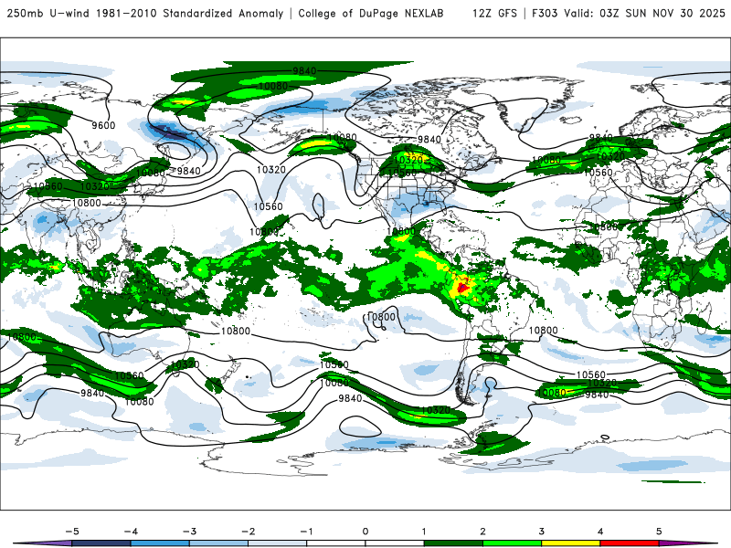731x548 pixels.
Task: Click the '-2' colorbar tick label
Action: [248, 532]
